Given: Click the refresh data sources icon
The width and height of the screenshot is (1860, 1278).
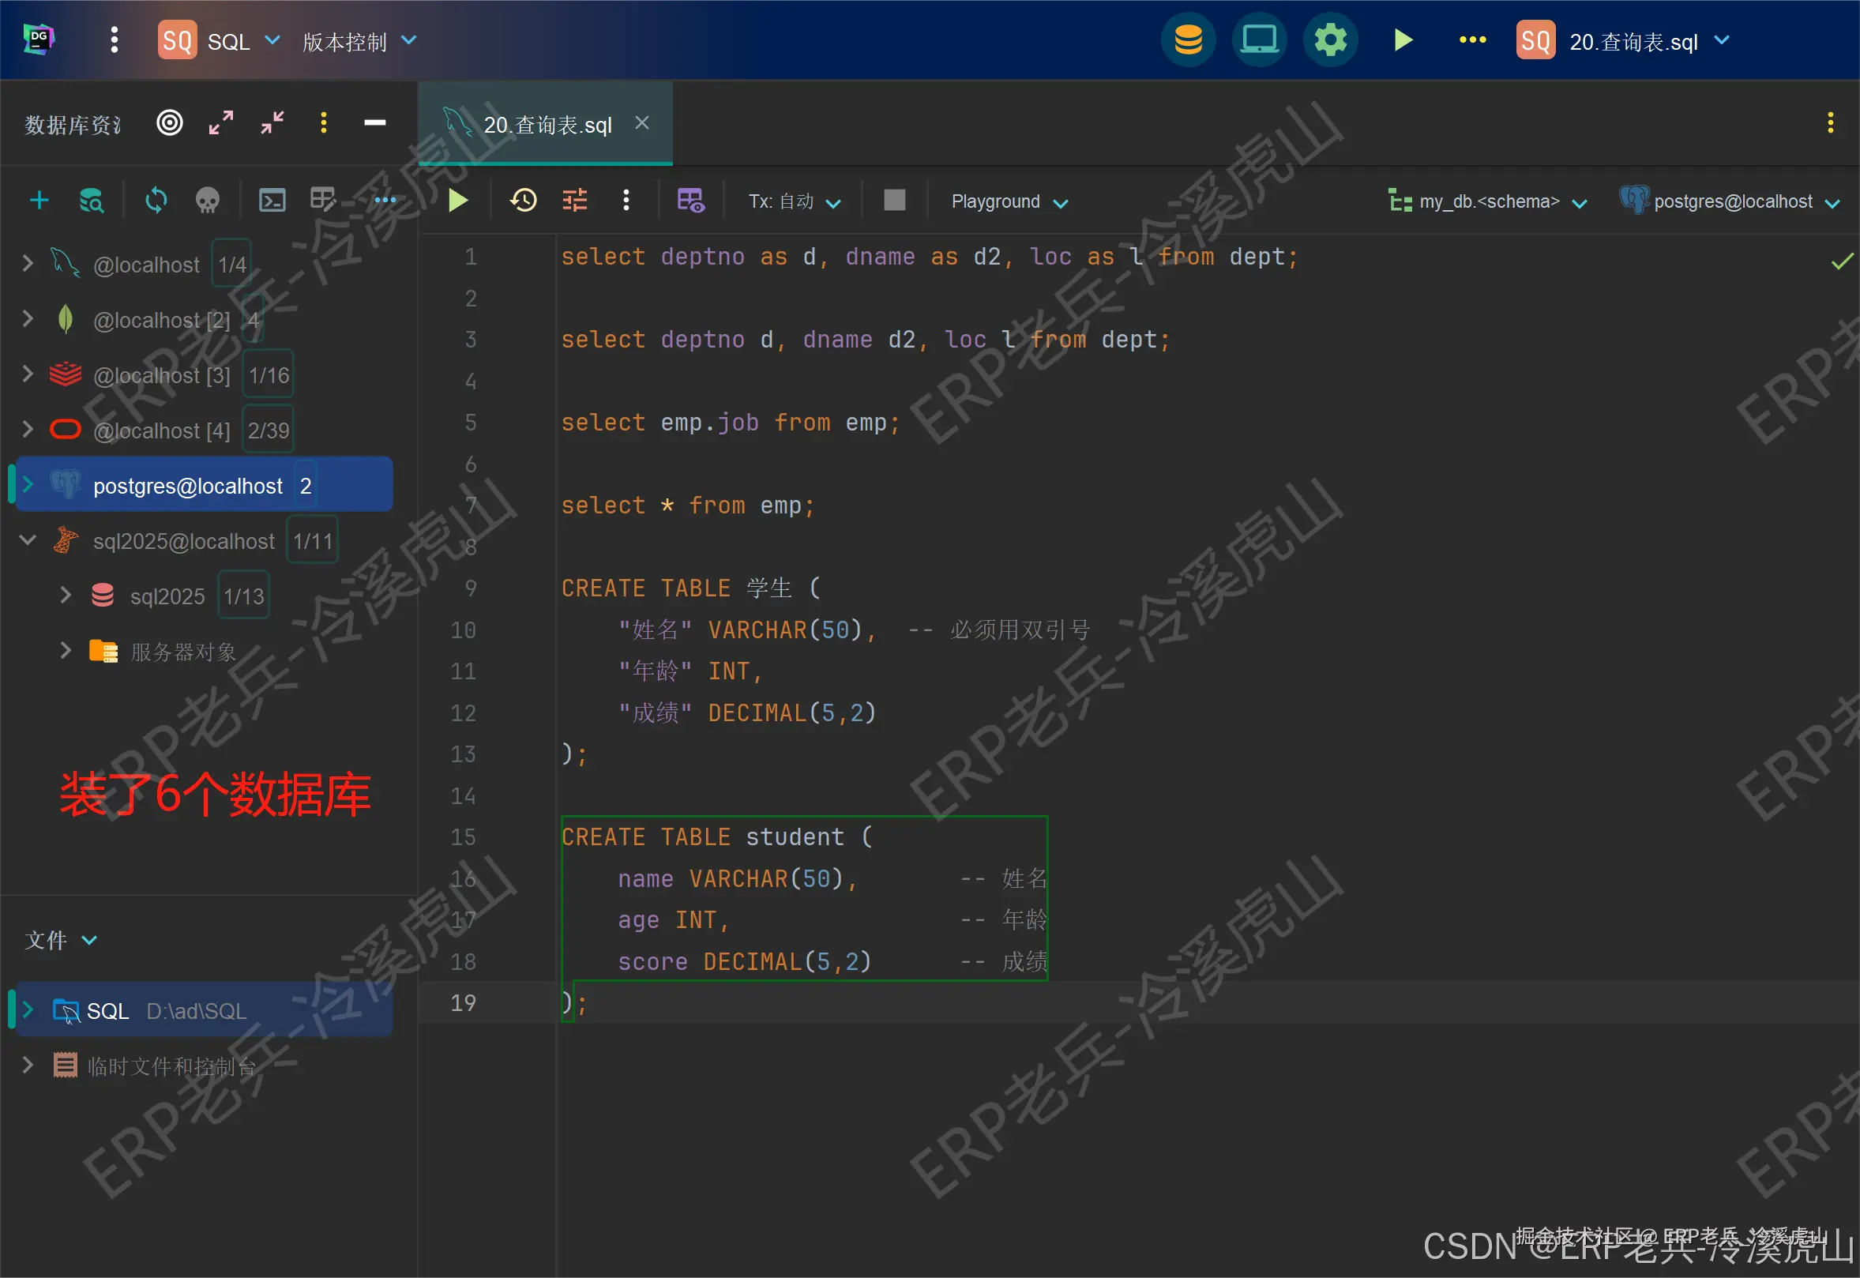Looking at the screenshot, I should (156, 200).
